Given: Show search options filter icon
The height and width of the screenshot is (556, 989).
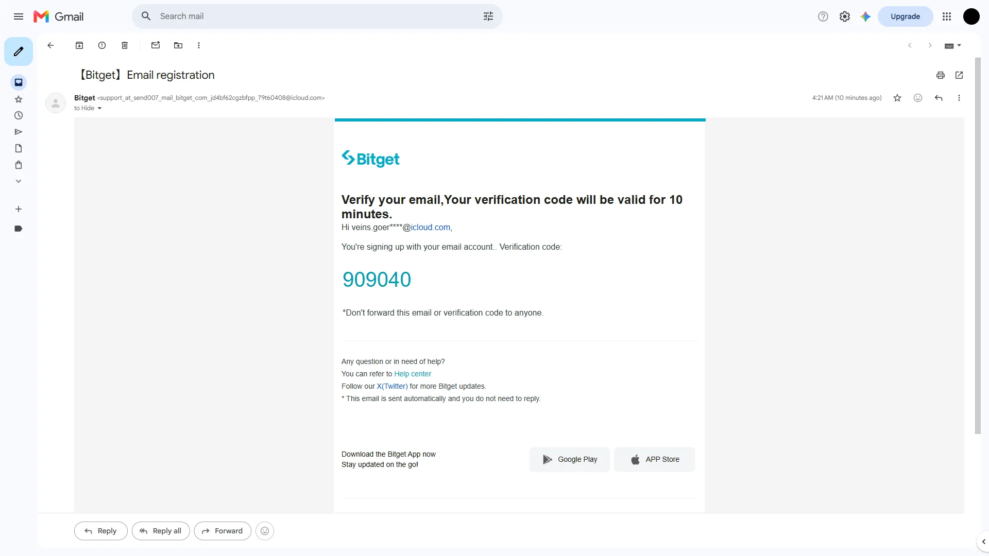Looking at the screenshot, I should [x=488, y=16].
